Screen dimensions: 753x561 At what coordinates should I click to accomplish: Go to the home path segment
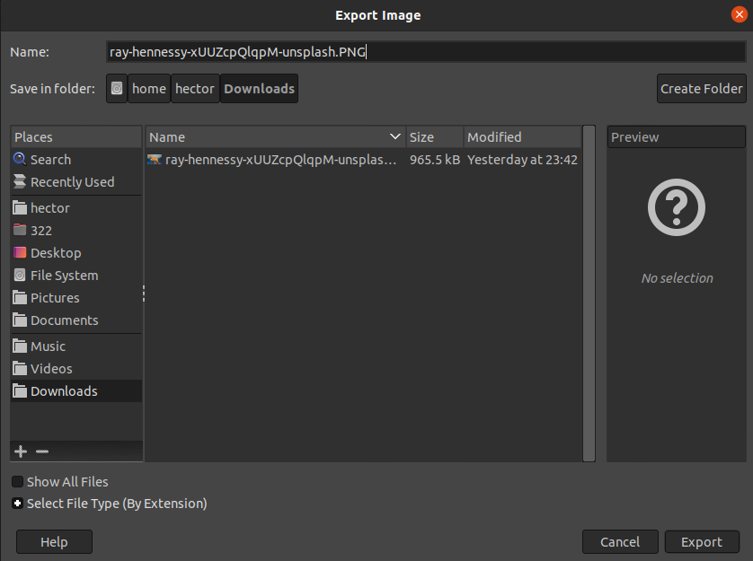click(x=149, y=89)
